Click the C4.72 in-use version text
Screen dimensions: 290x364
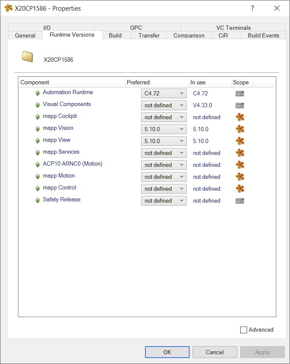pyautogui.click(x=201, y=93)
